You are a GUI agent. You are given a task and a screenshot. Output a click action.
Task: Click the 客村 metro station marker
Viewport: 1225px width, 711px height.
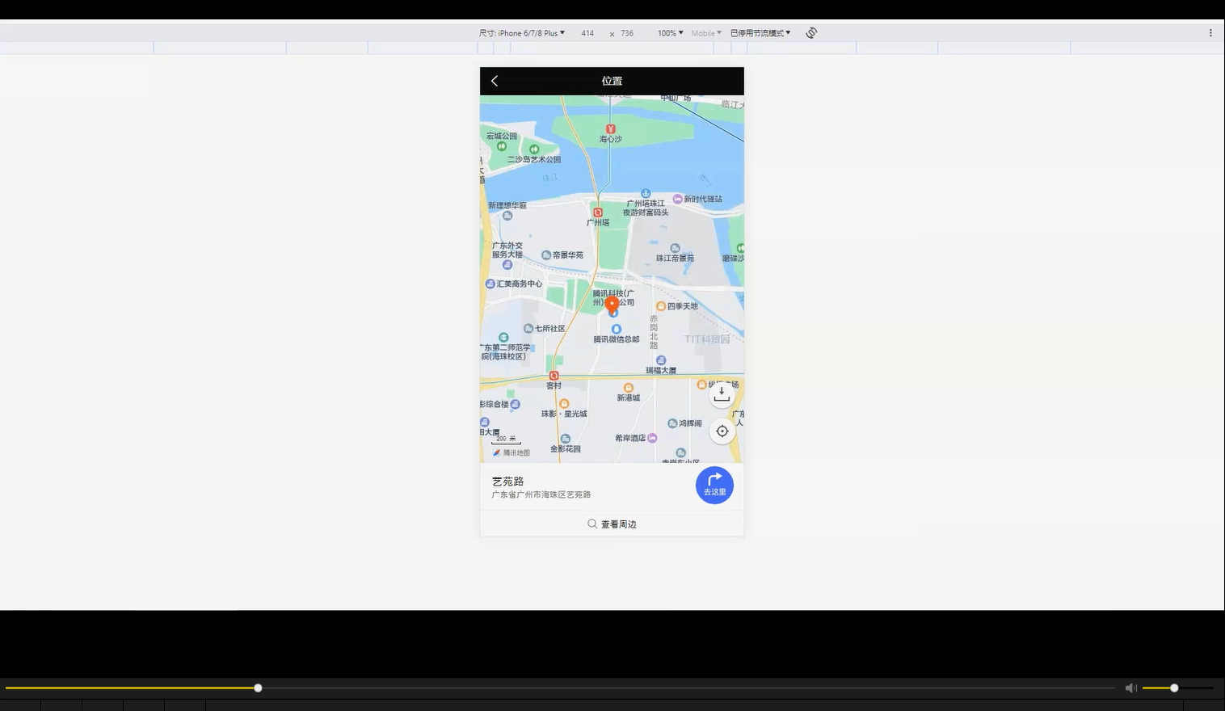coord(554,376)
